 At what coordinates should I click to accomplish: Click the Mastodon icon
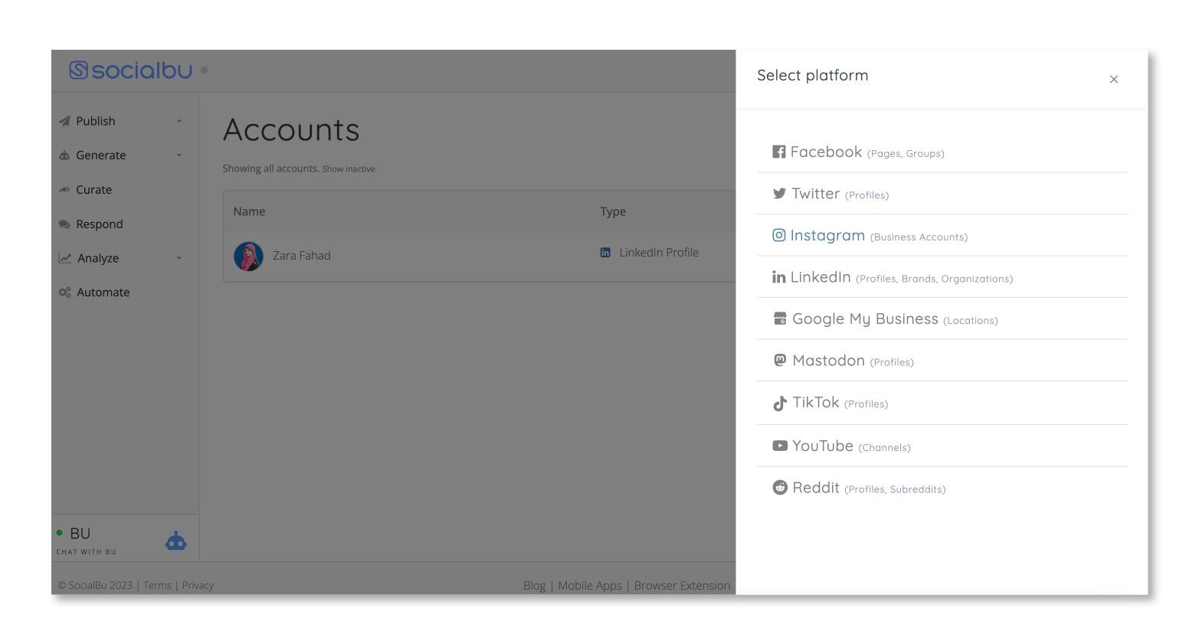[x=780, y=360]
